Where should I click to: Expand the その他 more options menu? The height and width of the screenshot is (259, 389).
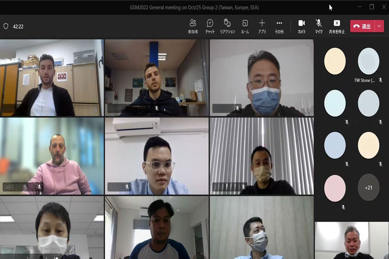(279, 26)
